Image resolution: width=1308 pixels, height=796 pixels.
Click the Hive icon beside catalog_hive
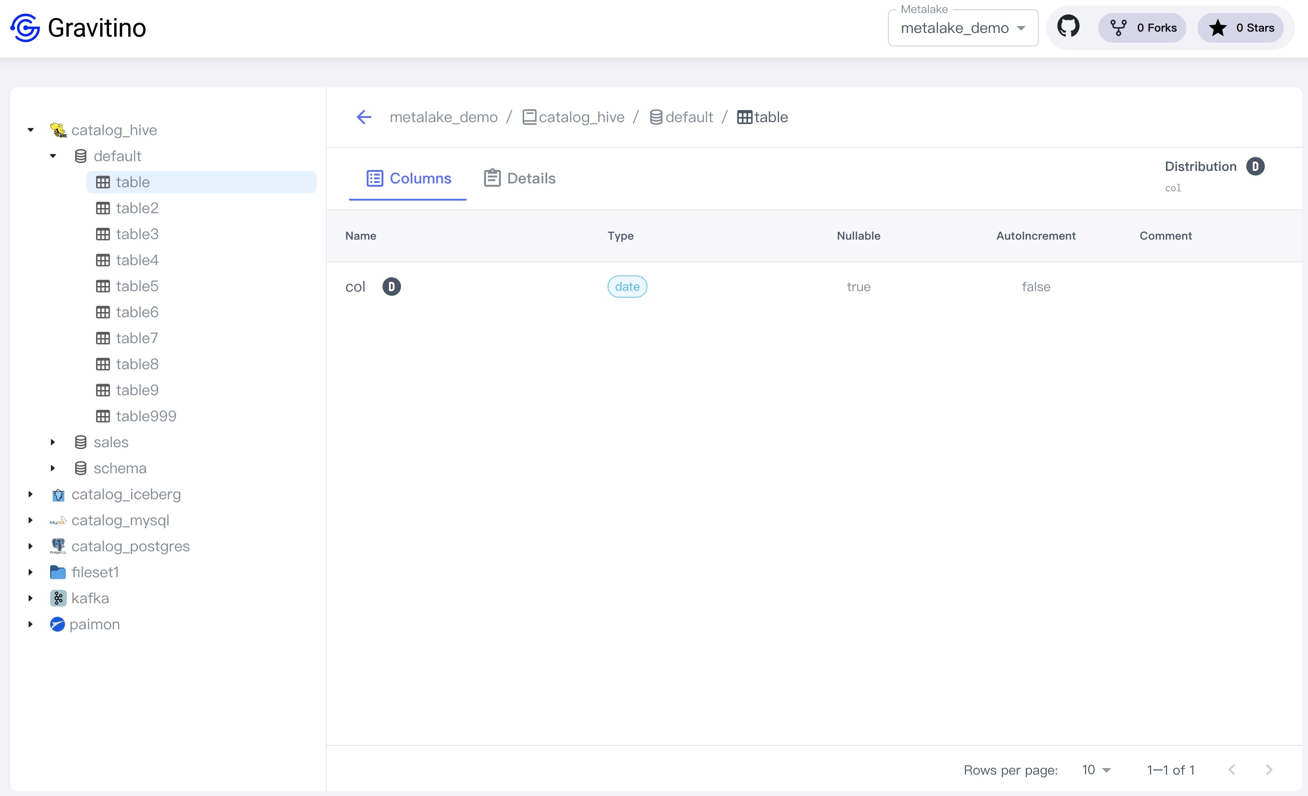(x=58, y=130)
